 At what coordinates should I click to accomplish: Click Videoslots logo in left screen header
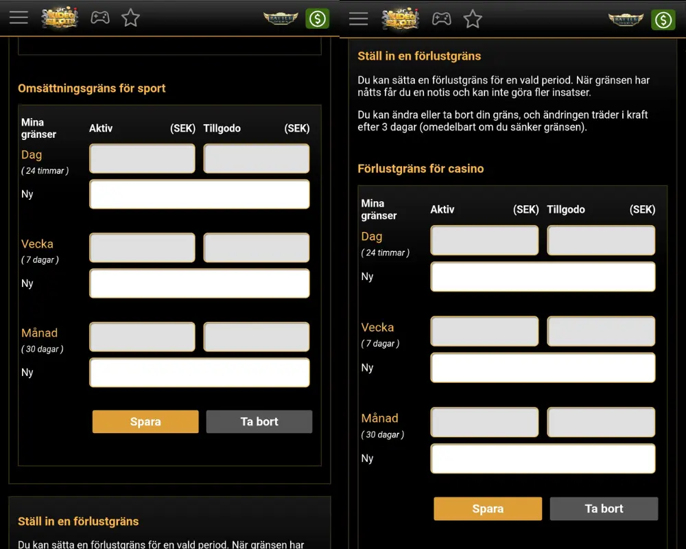(x=60, y=18)
